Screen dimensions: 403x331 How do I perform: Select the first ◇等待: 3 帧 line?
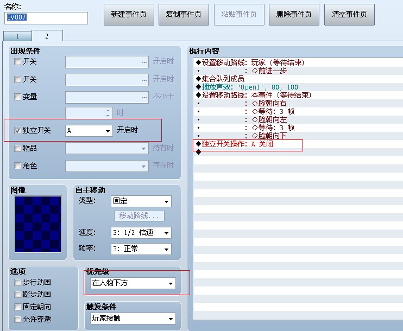pos(298,111)
